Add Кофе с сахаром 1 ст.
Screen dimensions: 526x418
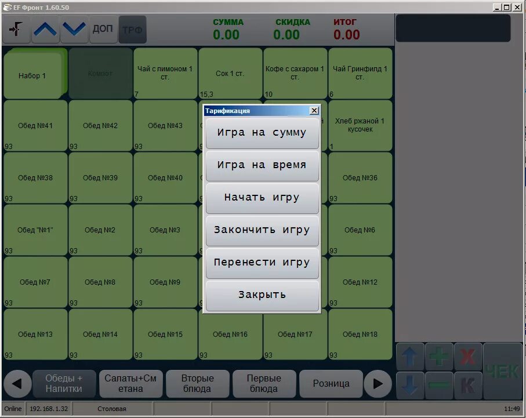click(x=295, y=74)
